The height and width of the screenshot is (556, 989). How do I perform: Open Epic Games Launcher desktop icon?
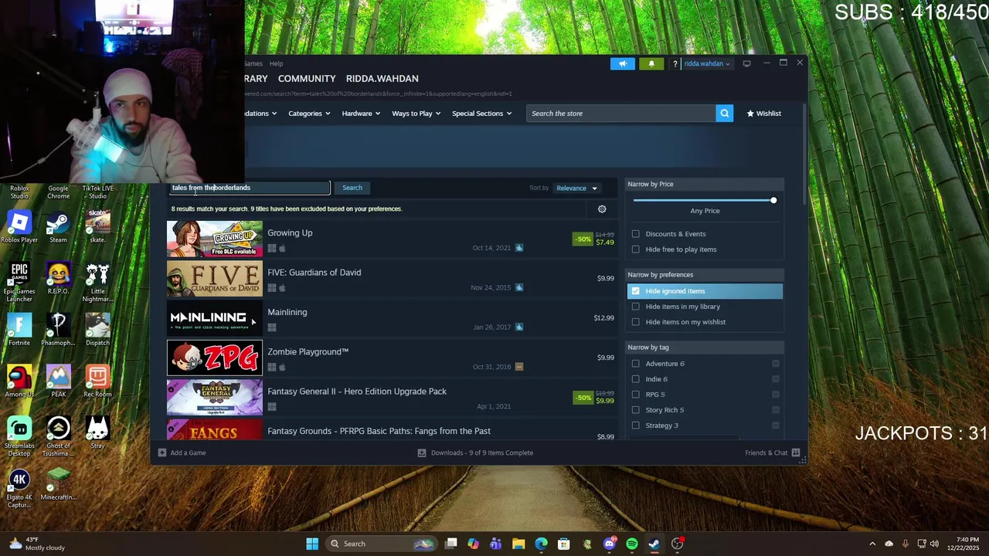pyautogui.click(x=19, y=282)
